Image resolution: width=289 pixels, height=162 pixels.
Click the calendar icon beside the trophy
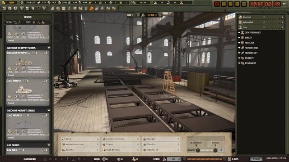coord(27,9)
